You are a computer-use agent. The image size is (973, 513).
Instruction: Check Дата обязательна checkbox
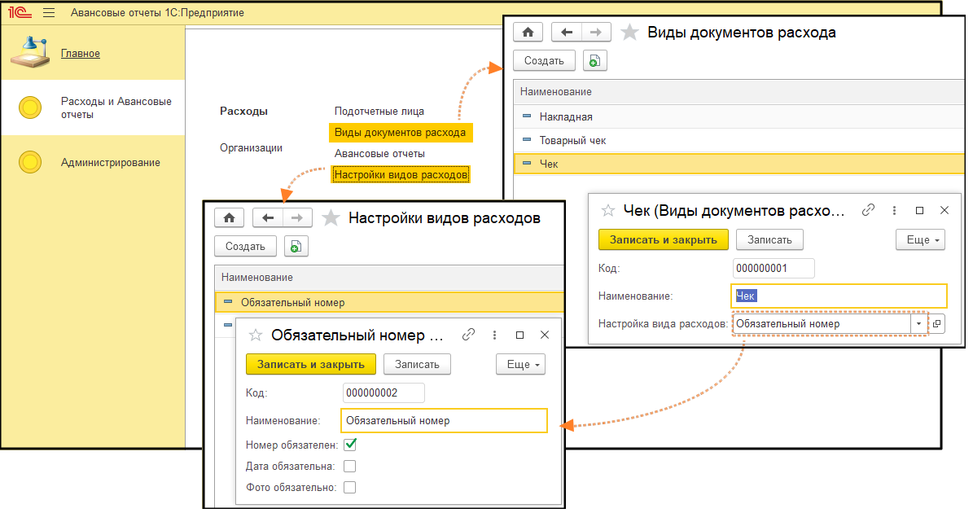point(350,466)
